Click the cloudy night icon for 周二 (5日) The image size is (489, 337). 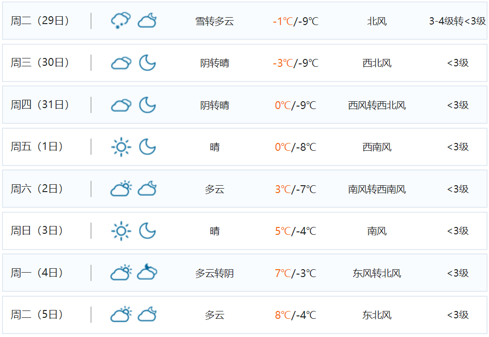coord(147,315)
